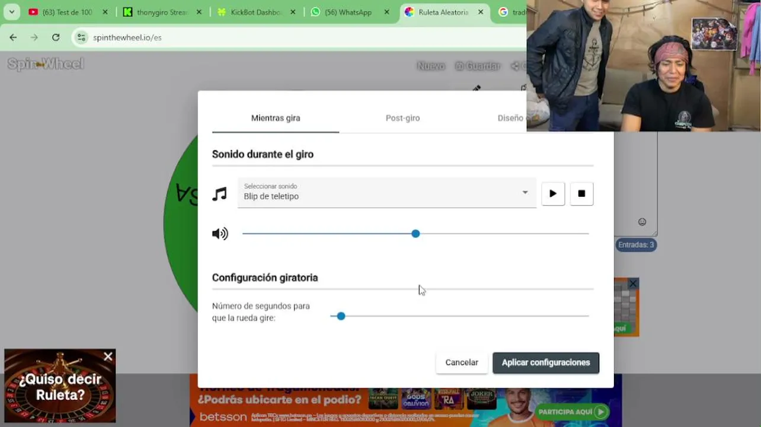Play the selected spin sound preview
761x427 pixels.
[553, 193]
